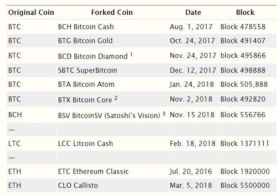Click the Original Coin column header
Screen dimensions: 278x195
(x=31, y=12)
